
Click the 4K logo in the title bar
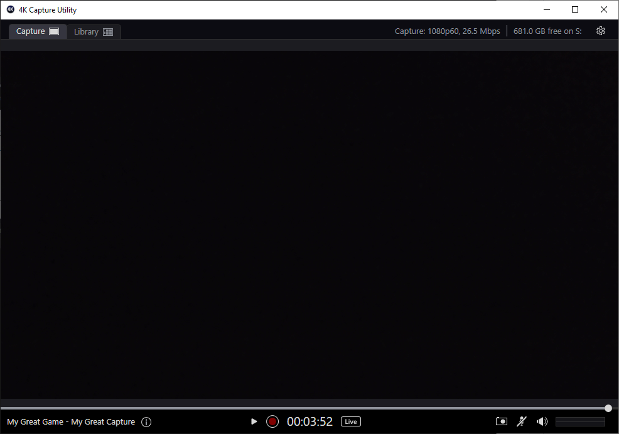pos(9,9)
